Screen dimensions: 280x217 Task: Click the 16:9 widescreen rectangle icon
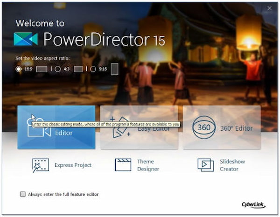(42, 69)
